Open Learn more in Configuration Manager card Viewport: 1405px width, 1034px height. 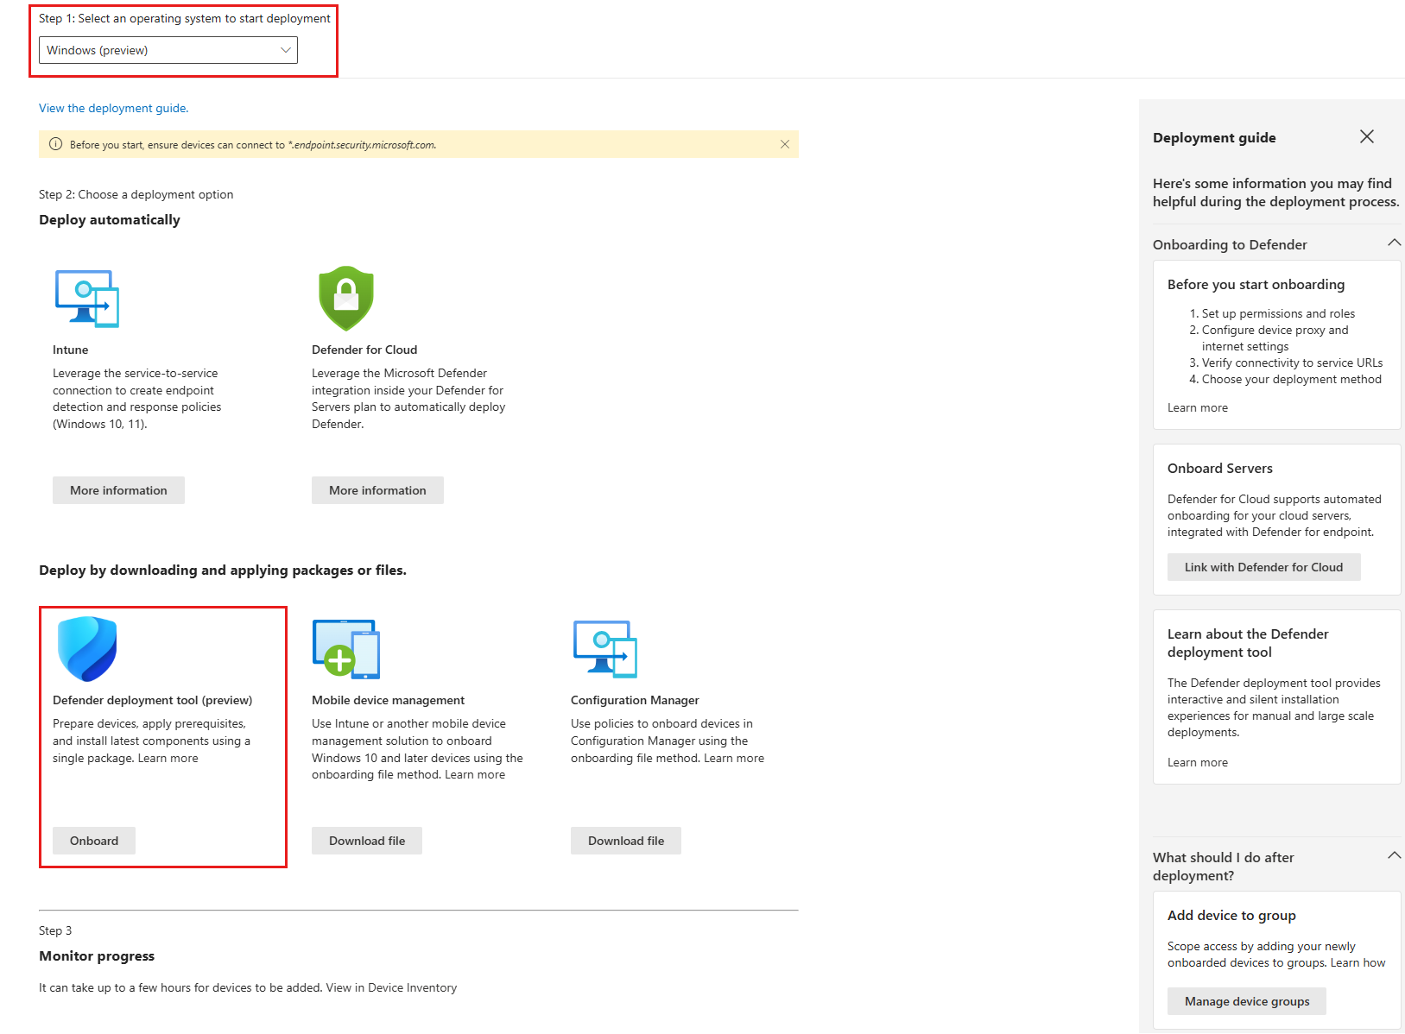point(734,758)
